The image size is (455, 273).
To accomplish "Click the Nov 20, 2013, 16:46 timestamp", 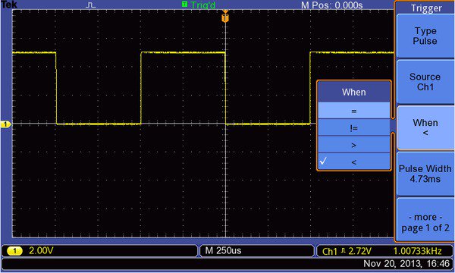I will [x=406, y=263].
